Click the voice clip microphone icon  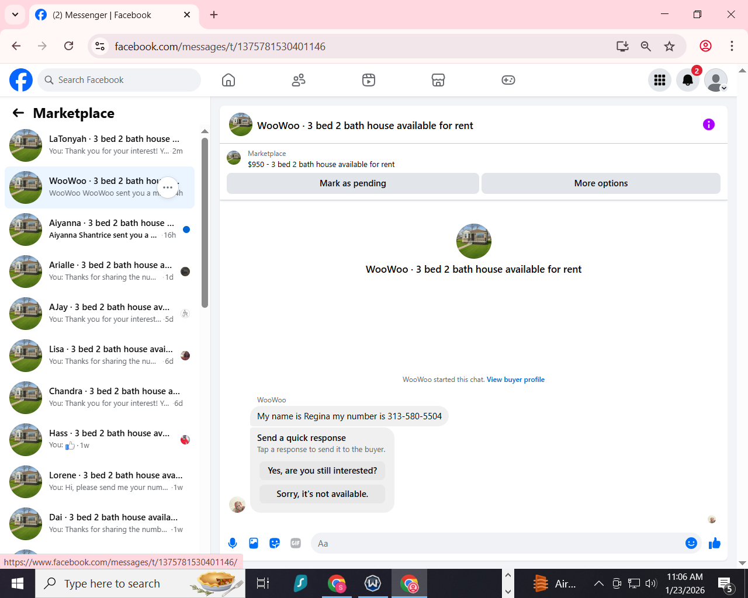click(x=233, y=543)
